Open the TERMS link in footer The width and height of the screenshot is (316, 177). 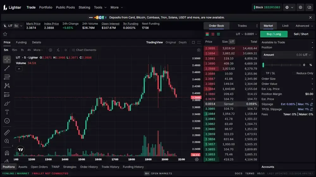pyautogui.click(x=250, y=174)
